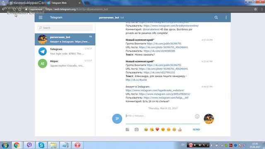Open the brooklynstoreonline Instagram link
The image size is (265, 149).
point(171,26)
